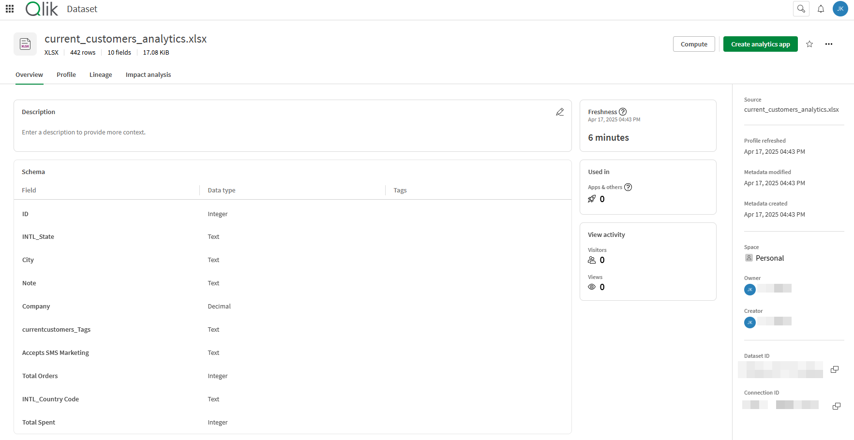Viewport: 854px width, 440px height.
Task: Switch to the Profile tab
Action: click(66, 74)
